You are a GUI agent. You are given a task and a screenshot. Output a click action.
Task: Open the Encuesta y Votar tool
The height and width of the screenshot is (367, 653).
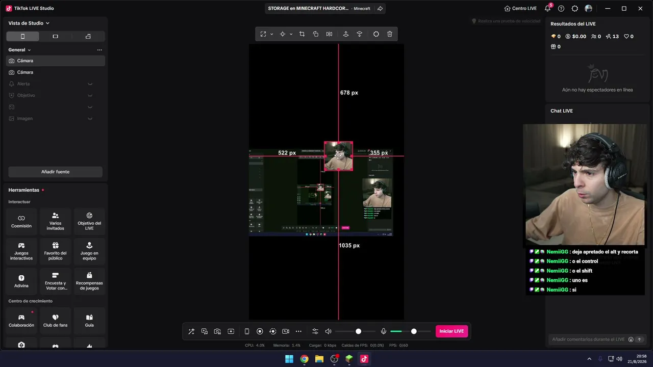55,281
